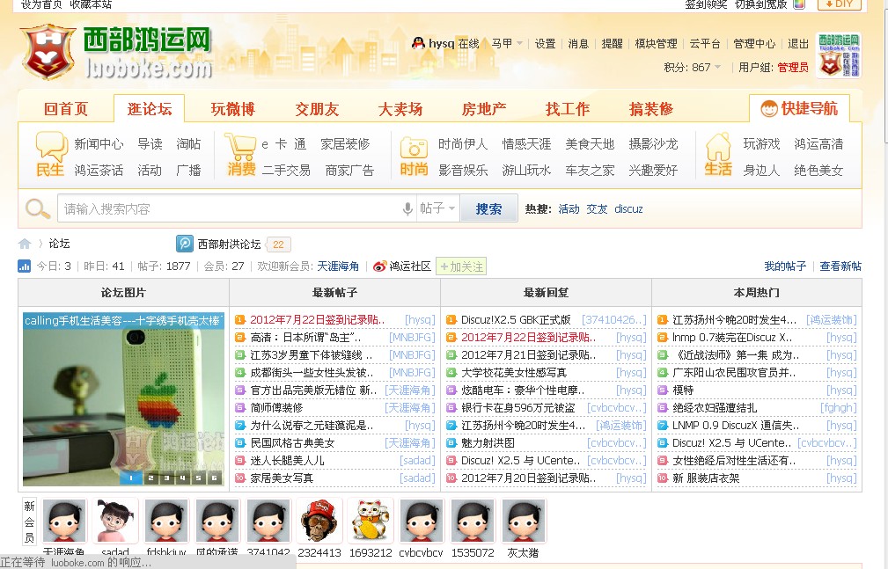Click the colorful skin-switcher swatch near 切换到宽版
Image resolution: width=888 pixels, height=569 pixels.
pos(797,5)
